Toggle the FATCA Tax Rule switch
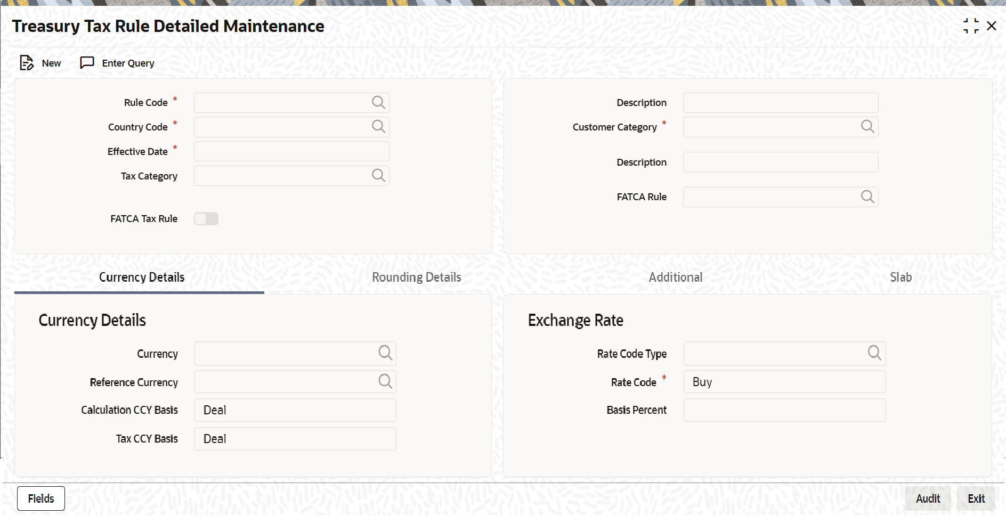The image size is (1006, 523). [206, 219]
